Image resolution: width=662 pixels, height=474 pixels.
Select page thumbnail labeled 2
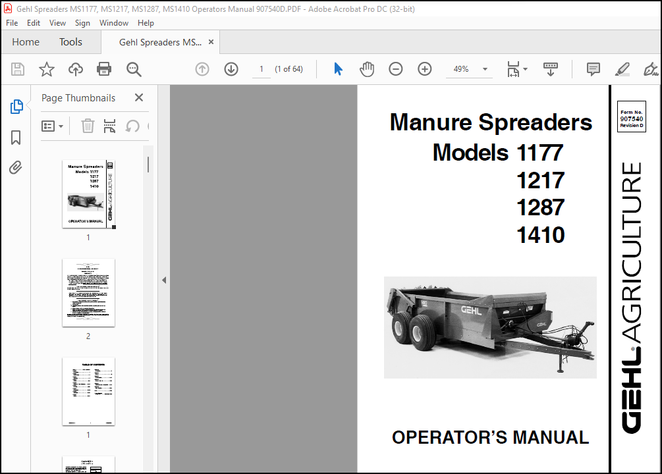89,292
